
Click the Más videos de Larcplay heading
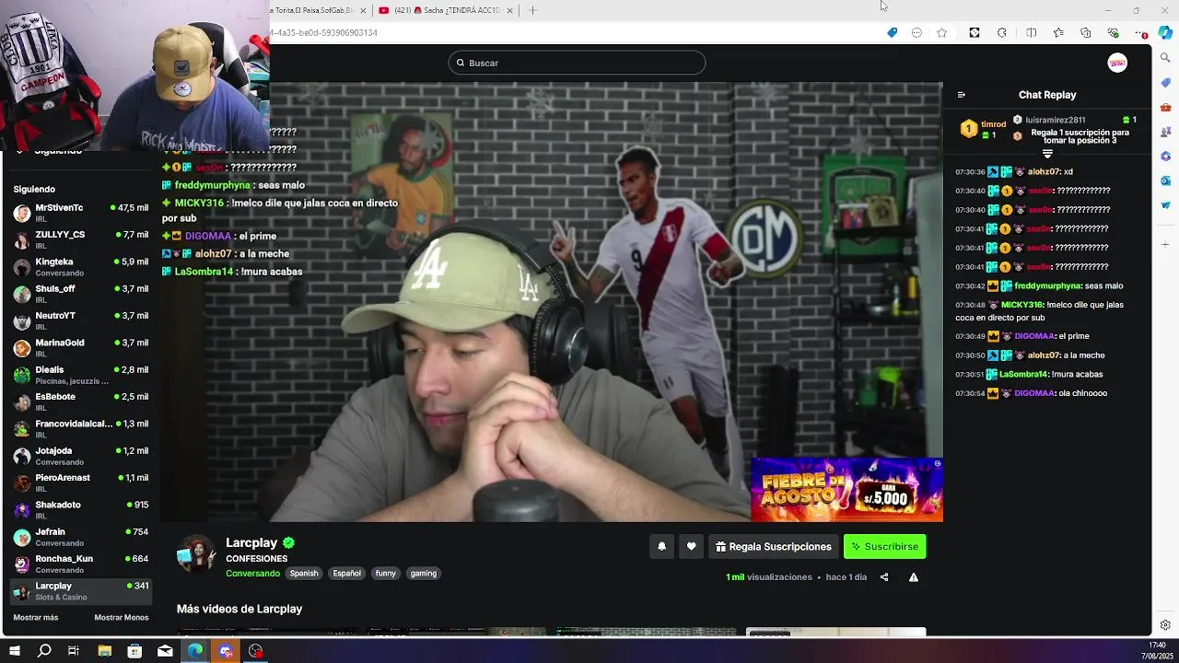click(239, 609)
